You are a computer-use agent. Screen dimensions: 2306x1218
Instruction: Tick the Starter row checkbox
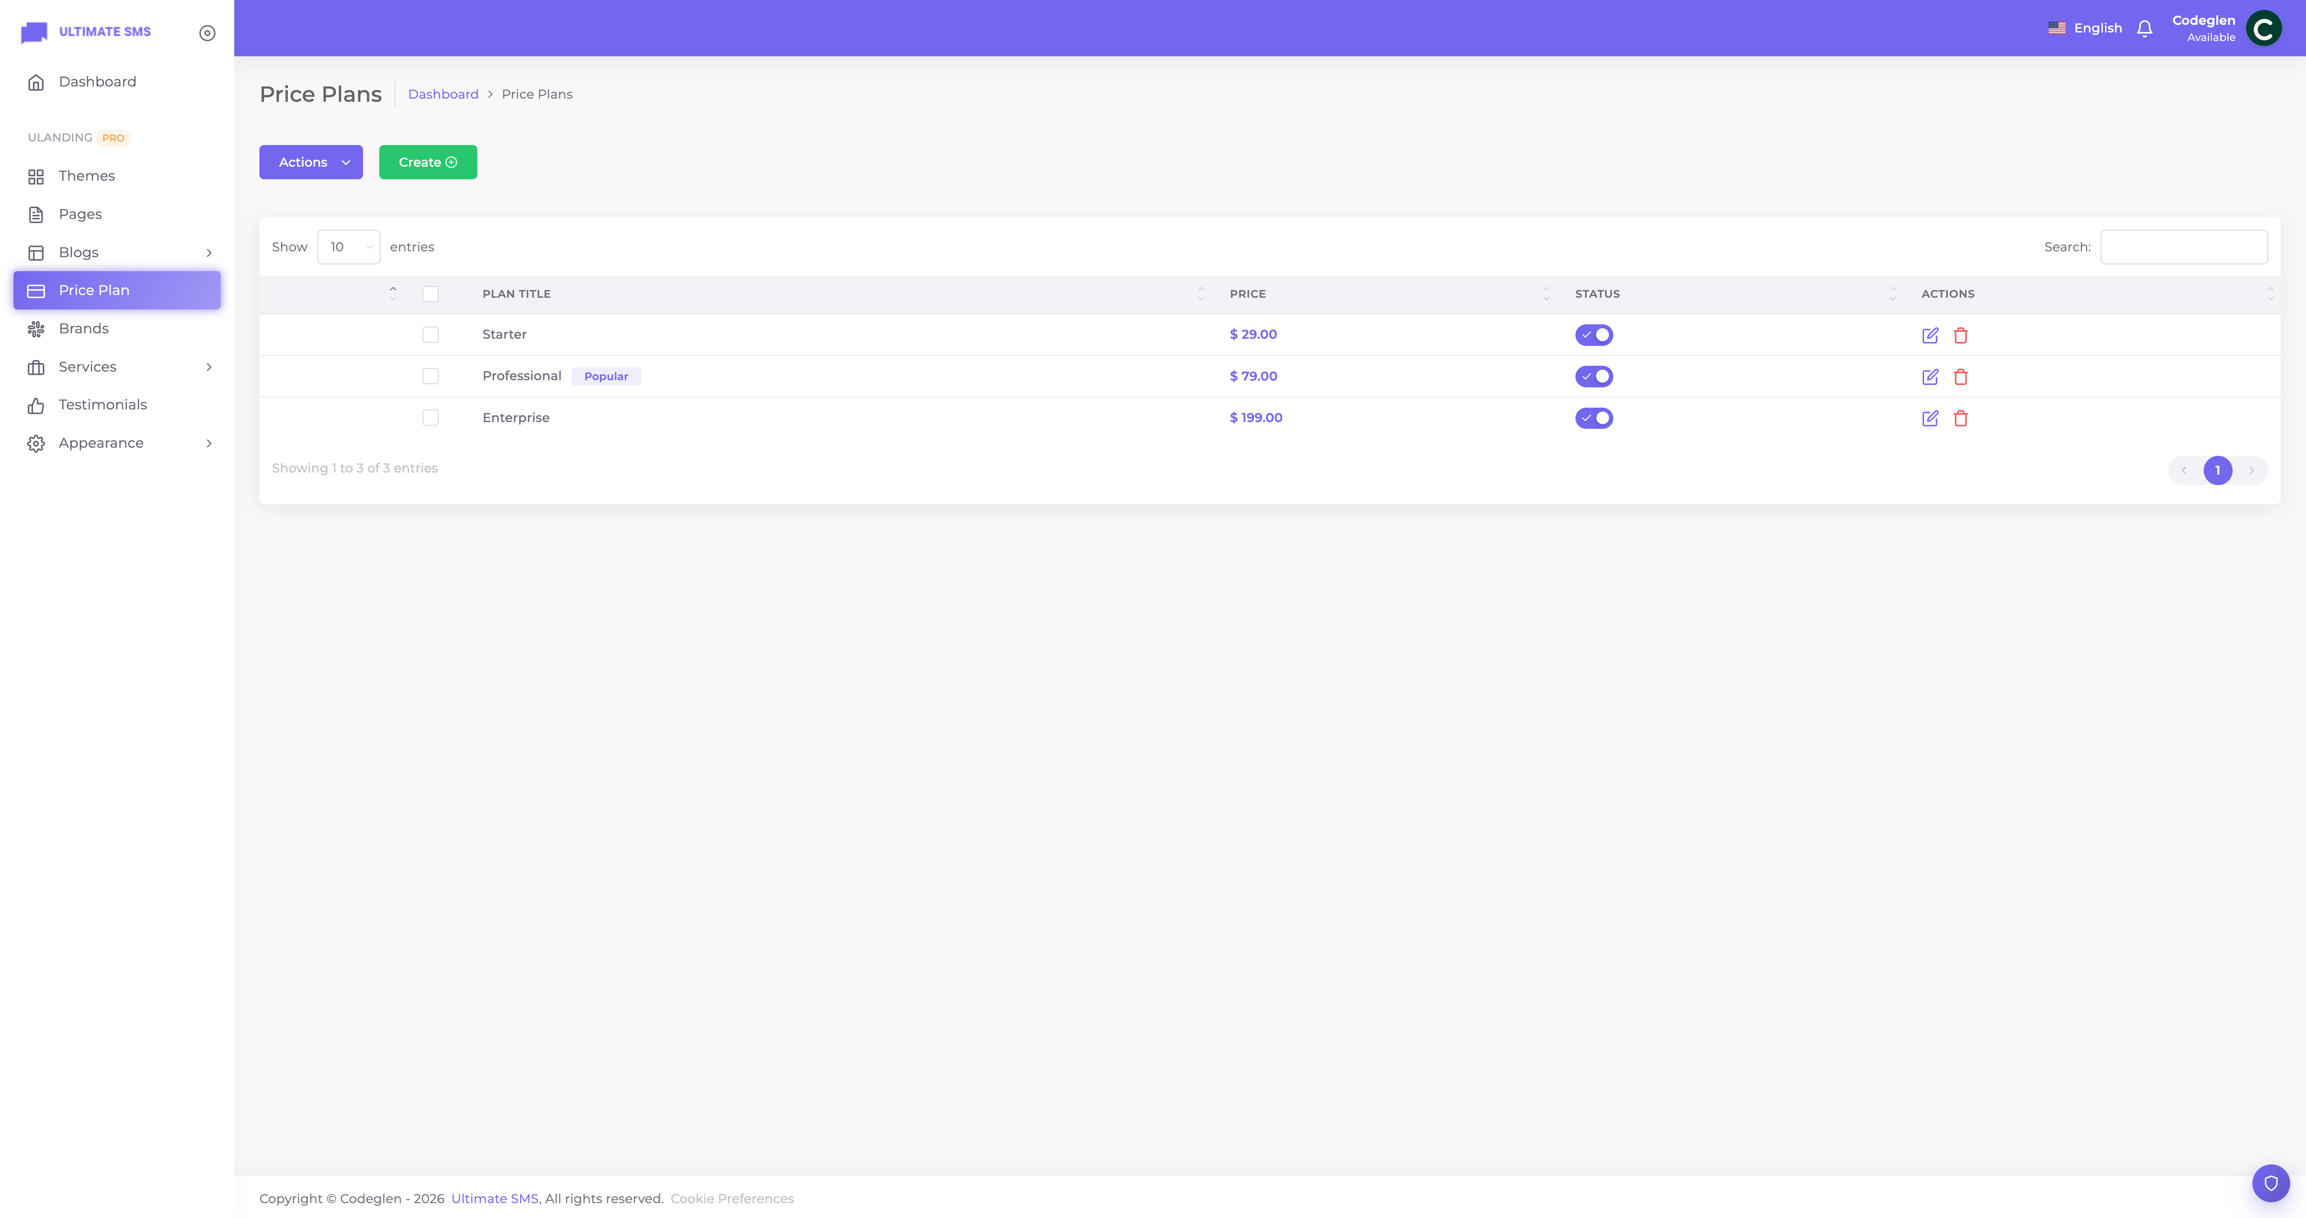coord(431,335)
